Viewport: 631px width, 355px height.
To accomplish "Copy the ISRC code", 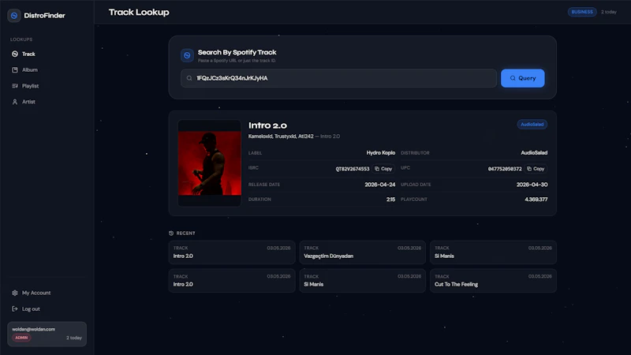I will [x=383, y=169].
